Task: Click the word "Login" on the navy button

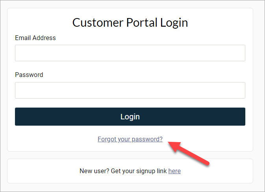Action: (130, 117)
